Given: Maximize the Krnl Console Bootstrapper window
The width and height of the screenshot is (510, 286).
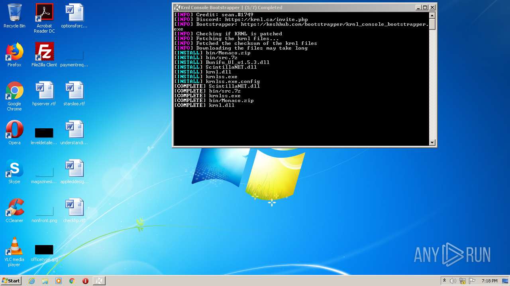Looking at the screenshot, I should (425, 7).
